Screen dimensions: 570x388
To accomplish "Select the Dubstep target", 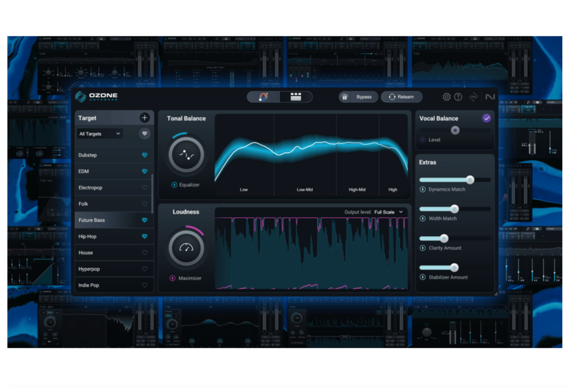I will pos(114,155).
